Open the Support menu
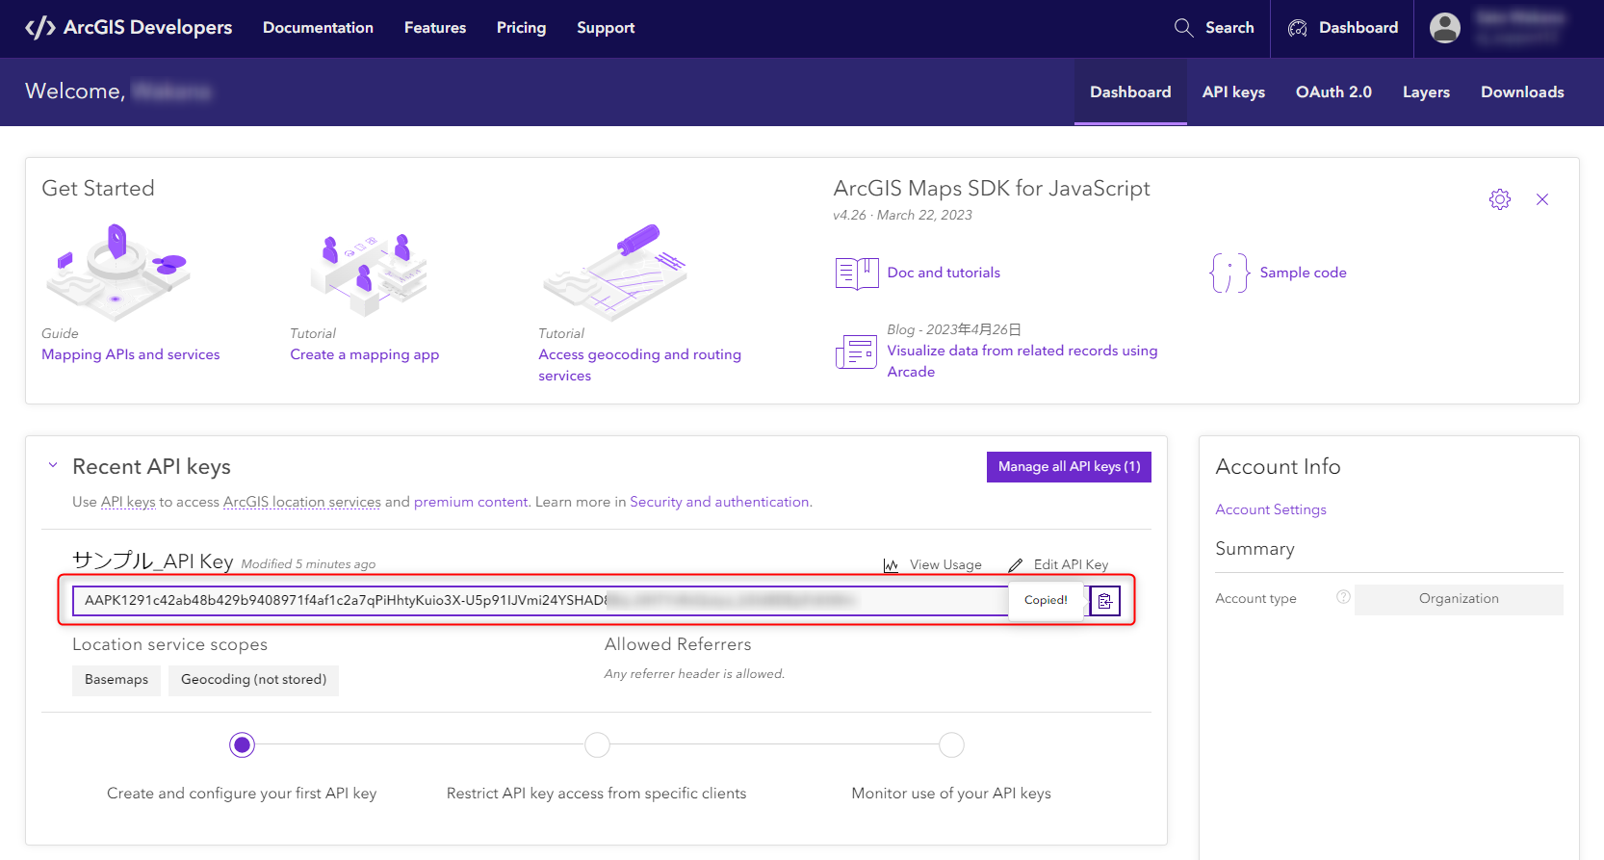The image size is (1604, 860). coord(606,28)
